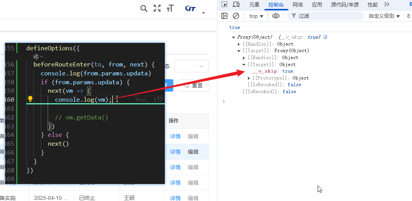412x201 pixels.
Task: Click the 重置 reset button
Action: pos(193,85)
